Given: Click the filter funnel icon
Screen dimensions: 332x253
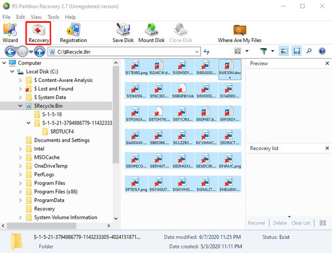Looking at the screenshot, I should [x=263, y=51].
